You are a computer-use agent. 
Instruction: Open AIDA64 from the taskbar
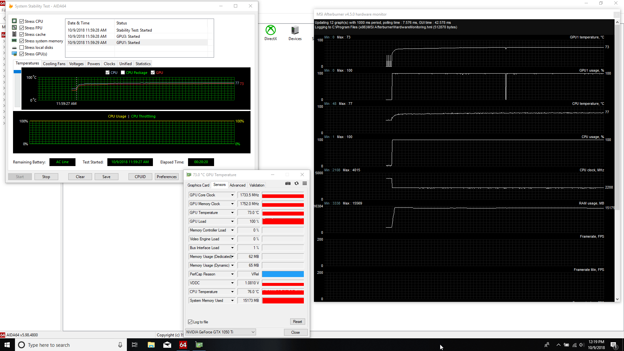click(183, 345)
